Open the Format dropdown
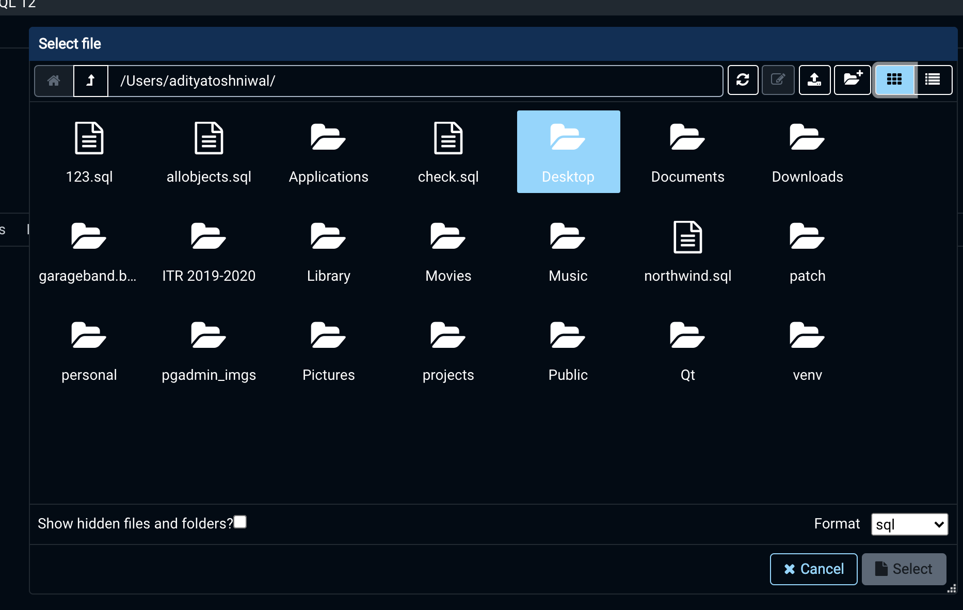The width and height of the screenshot is (963, 610). coord(909,524)
